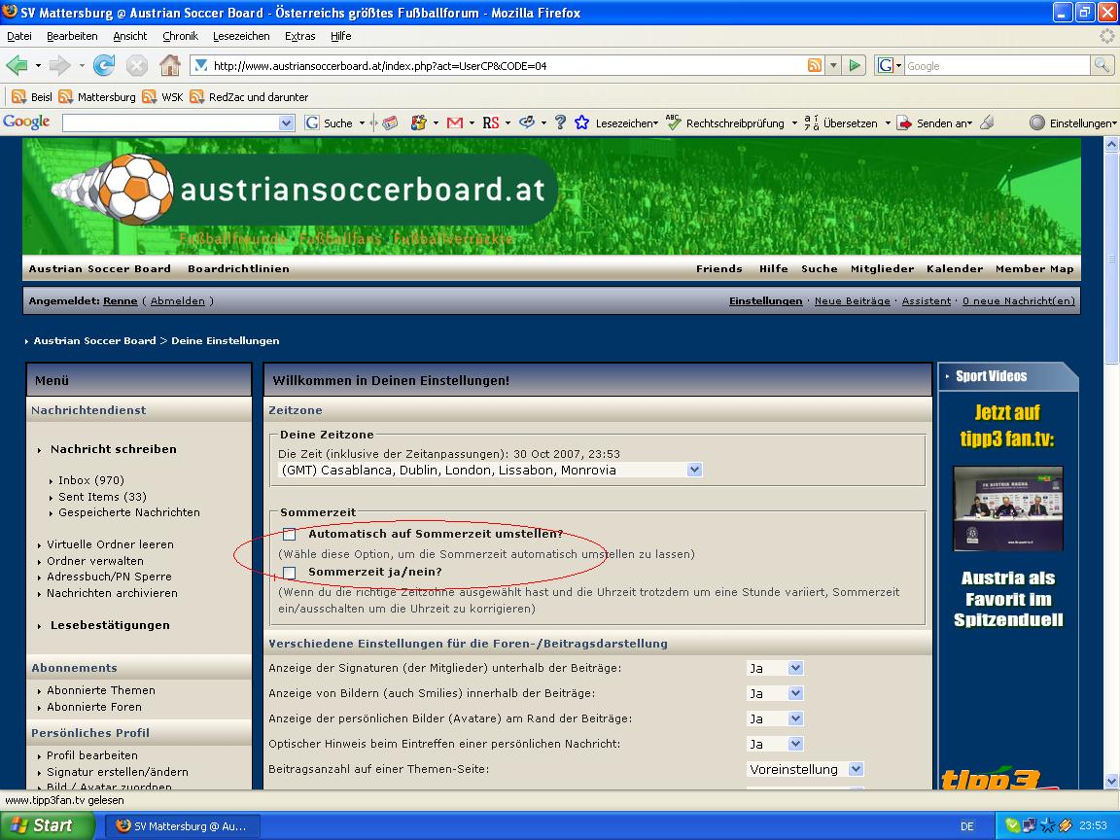Click the DE language indicator in taskbar

(966, 825)
